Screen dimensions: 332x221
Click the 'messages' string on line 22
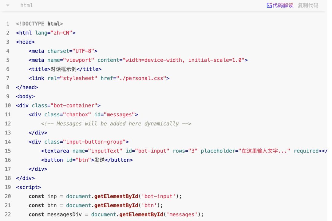pyautogui.click(x=182, y=215)
